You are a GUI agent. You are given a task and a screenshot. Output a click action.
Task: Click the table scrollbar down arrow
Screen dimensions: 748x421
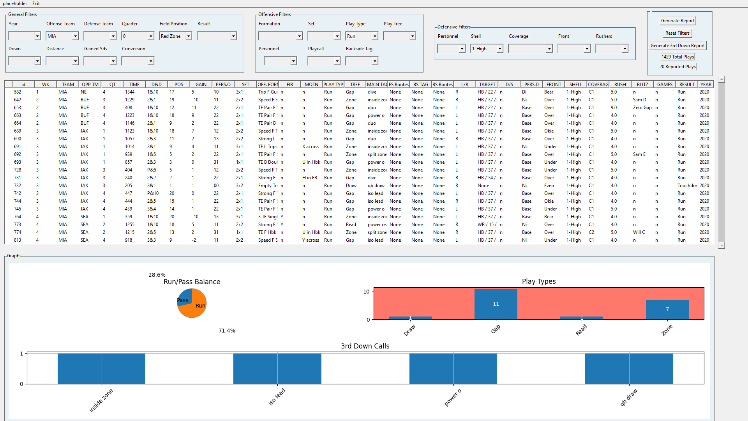tap(722, 245)
